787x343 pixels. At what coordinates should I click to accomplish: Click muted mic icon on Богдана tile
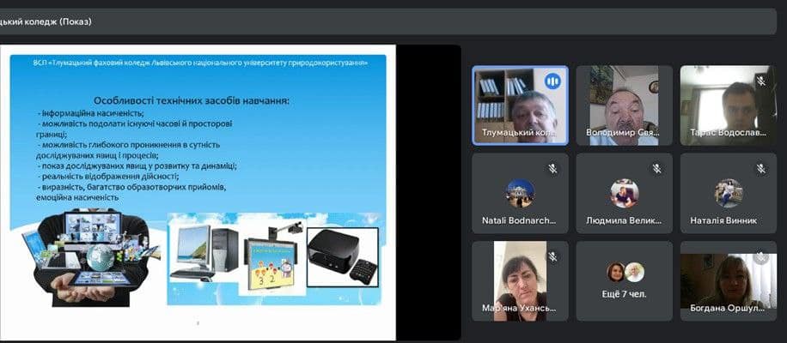click(x=761, y=257)
